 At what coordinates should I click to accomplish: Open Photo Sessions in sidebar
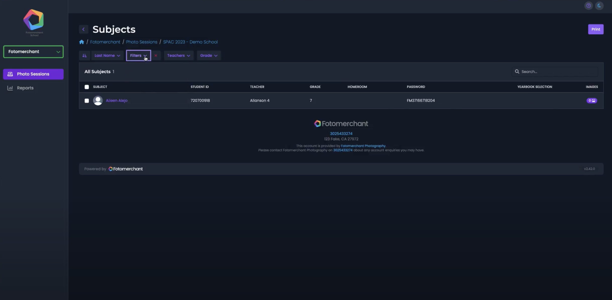coord(33,74)
